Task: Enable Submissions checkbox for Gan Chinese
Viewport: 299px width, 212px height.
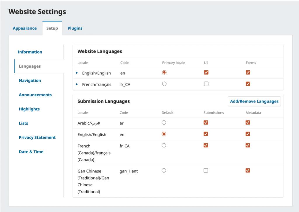Action: (x=206, y=171)
